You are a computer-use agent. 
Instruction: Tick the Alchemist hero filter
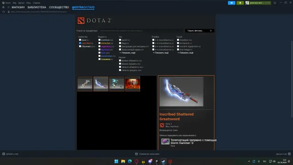click(x=178, y=43)
